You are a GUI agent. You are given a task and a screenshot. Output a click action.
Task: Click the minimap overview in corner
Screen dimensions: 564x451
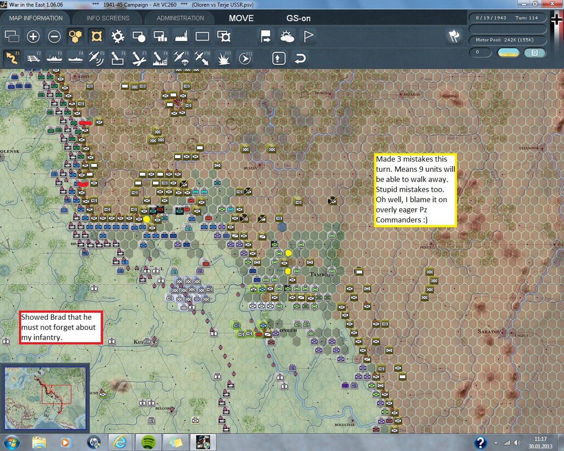(45, 398)
